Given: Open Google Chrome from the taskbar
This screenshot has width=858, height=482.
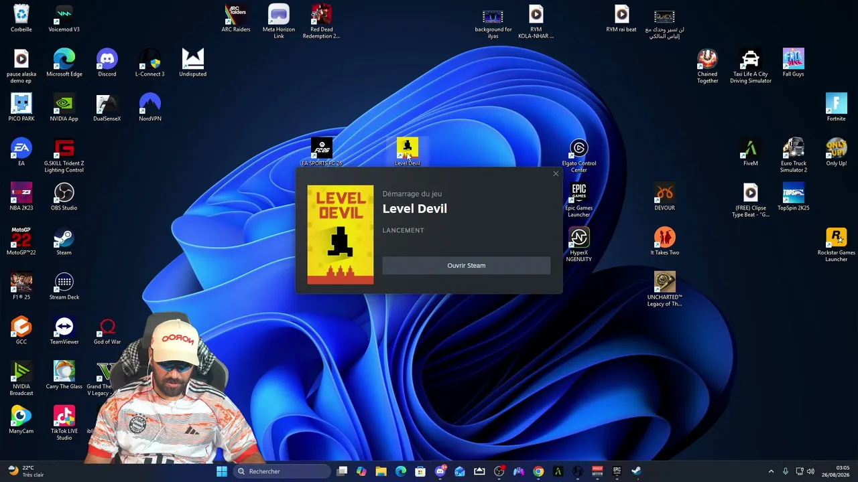Looking at the screenshot, I should pos(538,471).
